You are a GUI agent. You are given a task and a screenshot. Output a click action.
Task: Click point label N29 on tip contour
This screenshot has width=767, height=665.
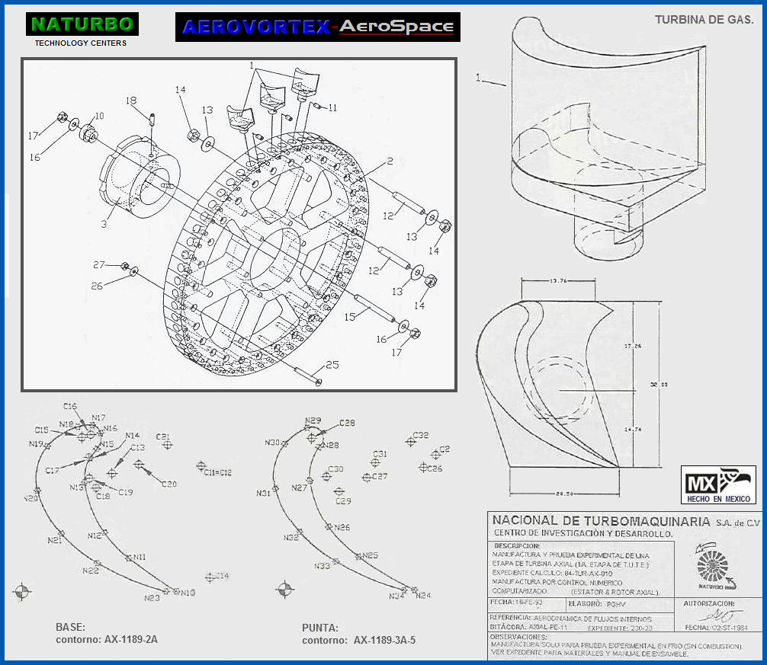click(313, 420)
